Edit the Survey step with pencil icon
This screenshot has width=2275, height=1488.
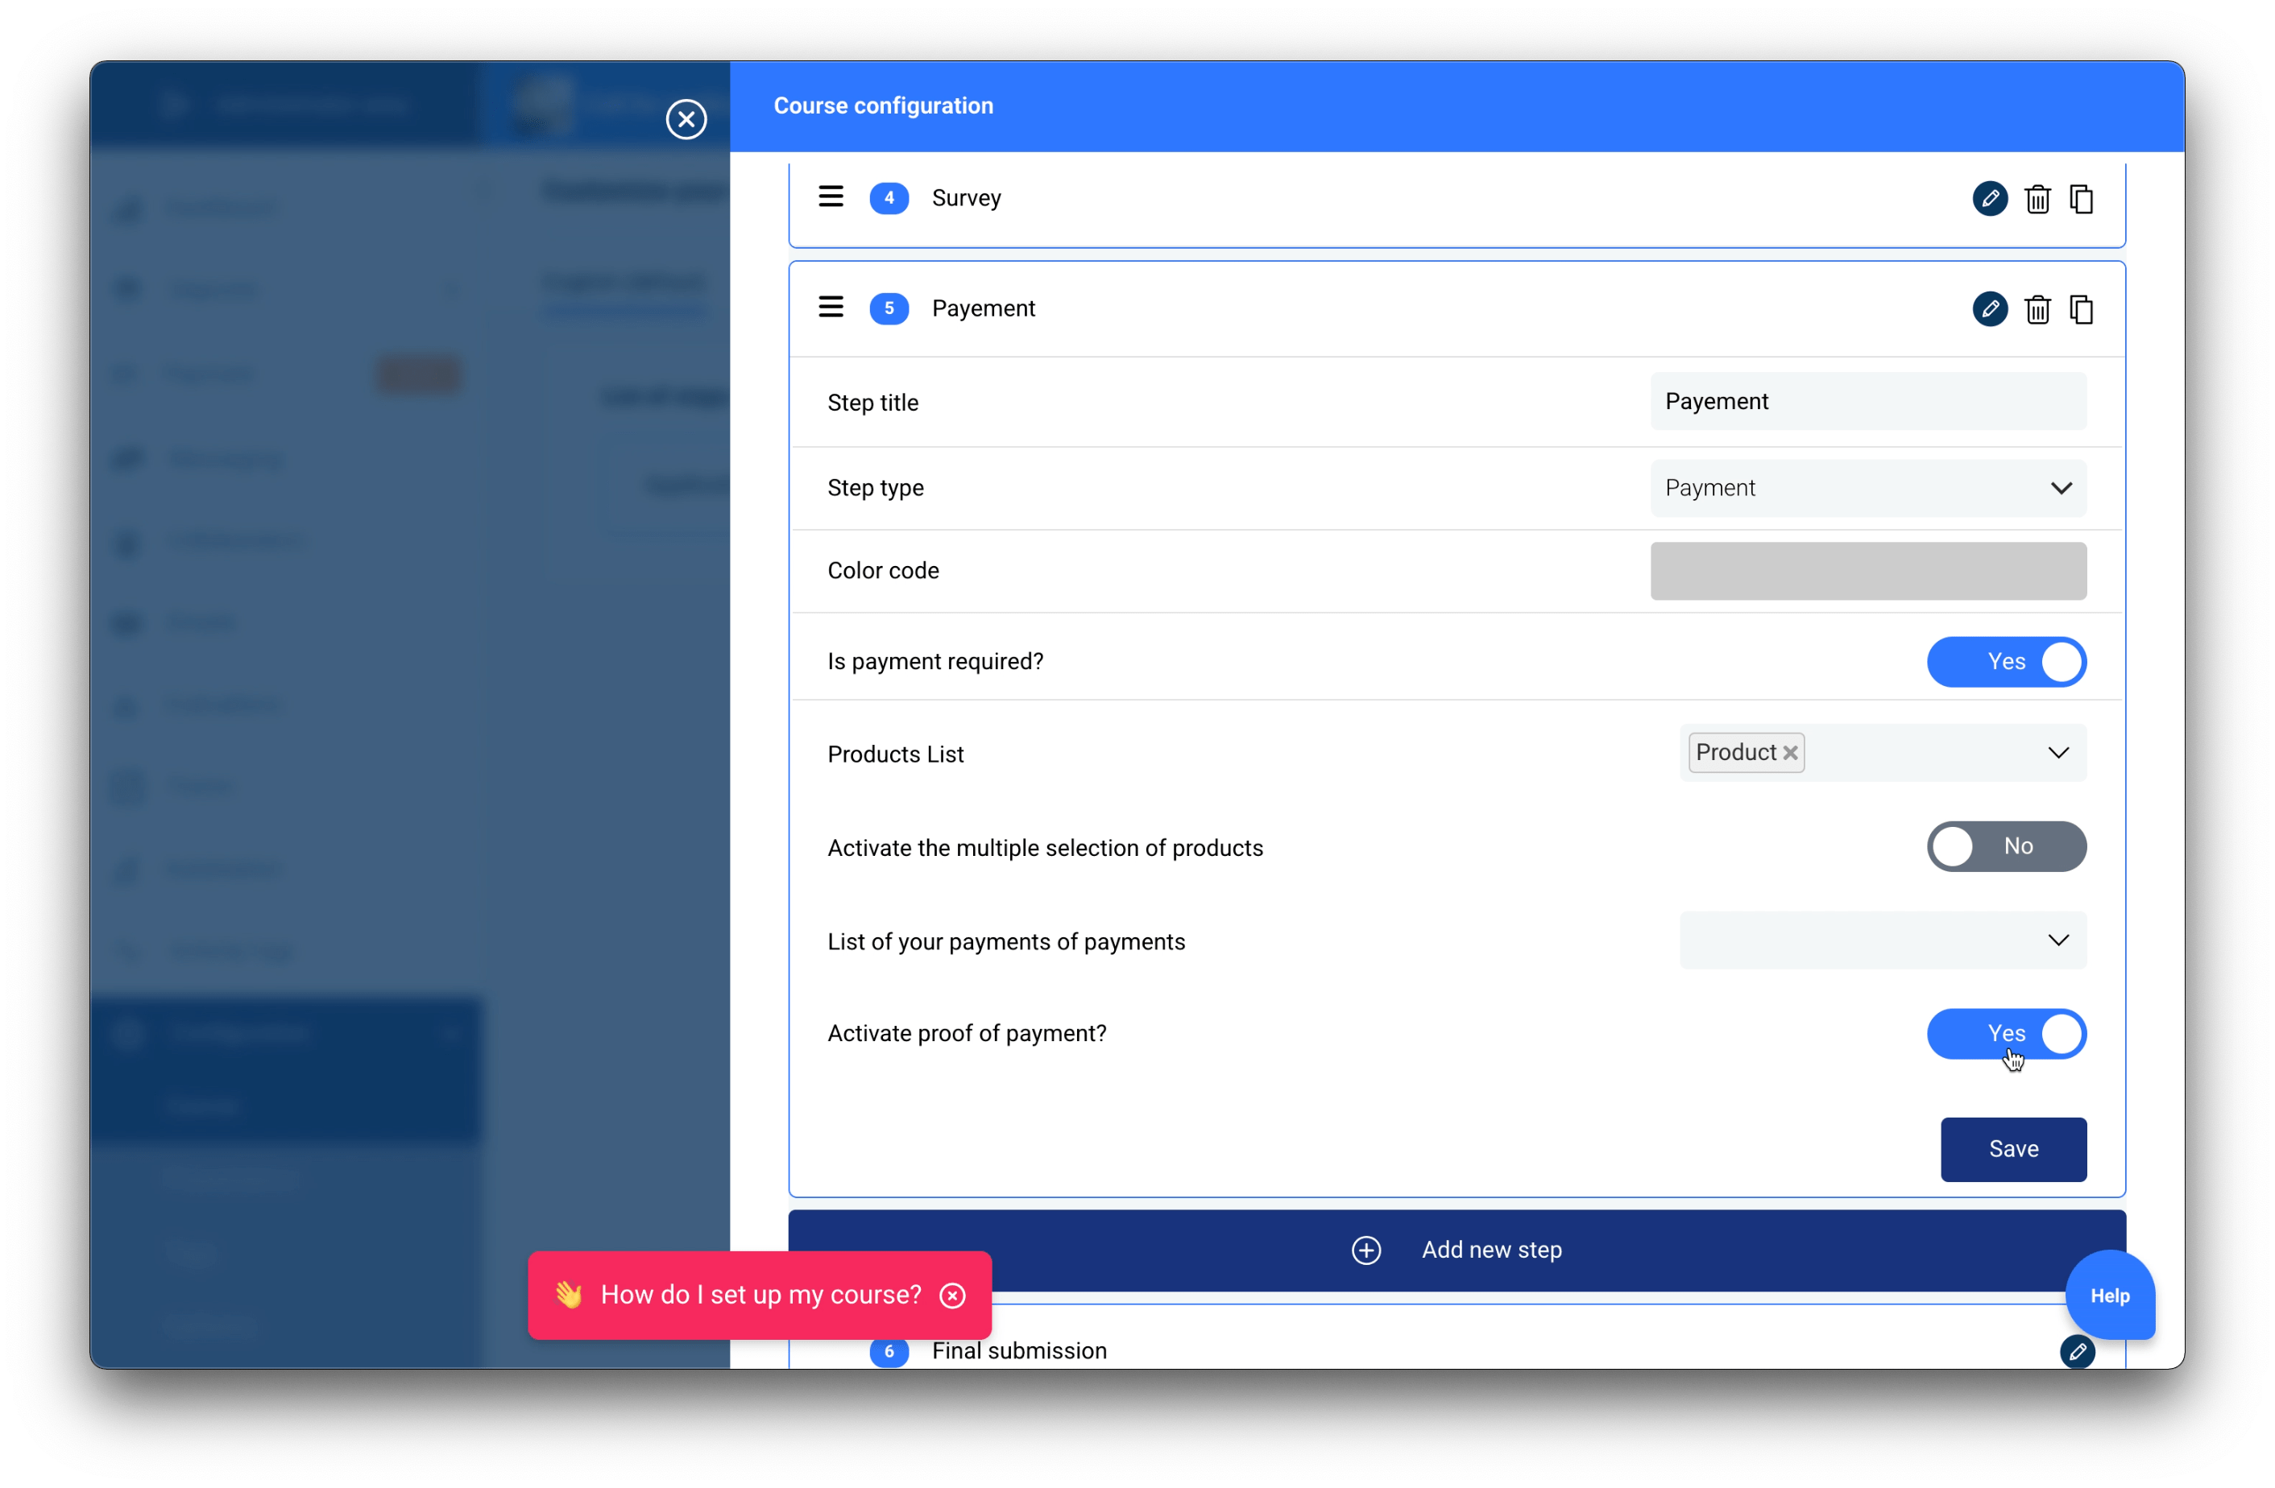(x=1989, y=199)
